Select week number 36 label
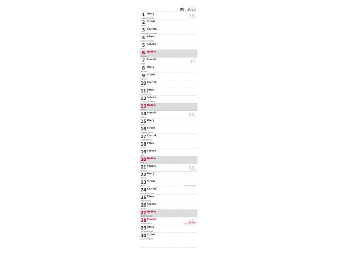Screen dimensions: 337x253 coord(192,16)
